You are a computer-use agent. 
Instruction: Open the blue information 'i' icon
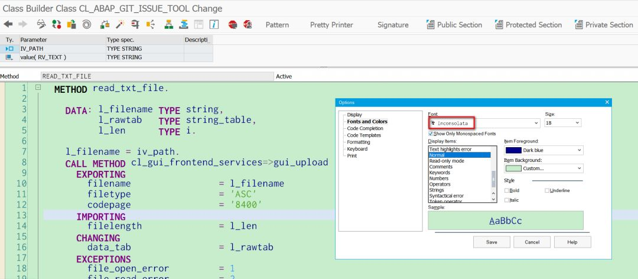tap(214, 24)
